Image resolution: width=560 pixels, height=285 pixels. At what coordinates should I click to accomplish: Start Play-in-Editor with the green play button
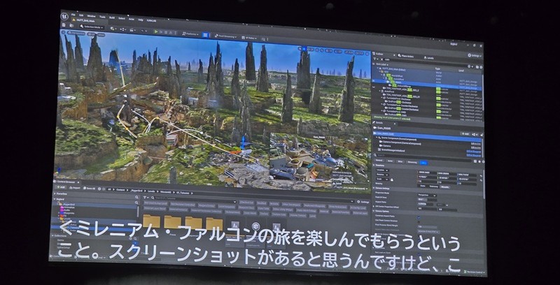click(x=155, y=31)
